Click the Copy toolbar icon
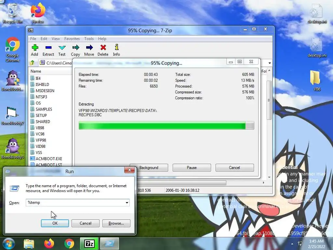 pyautogui.click(x=75, y=50)
